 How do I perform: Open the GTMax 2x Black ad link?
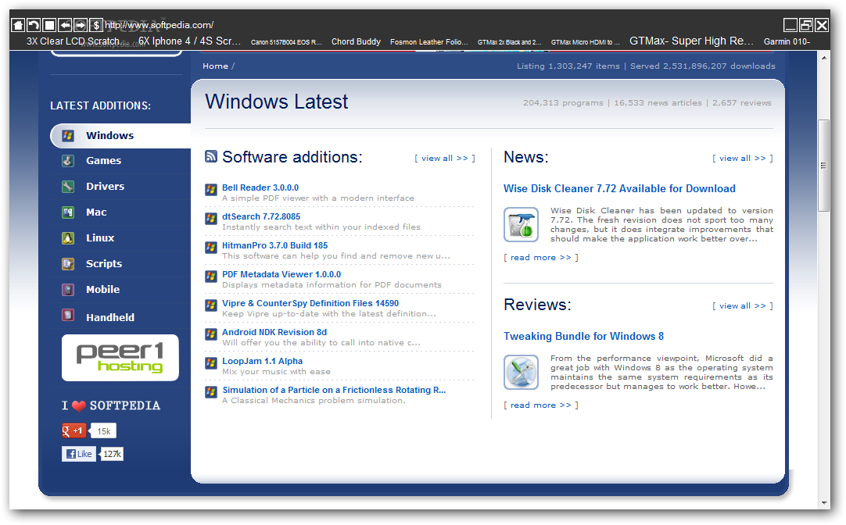[509, 42]
